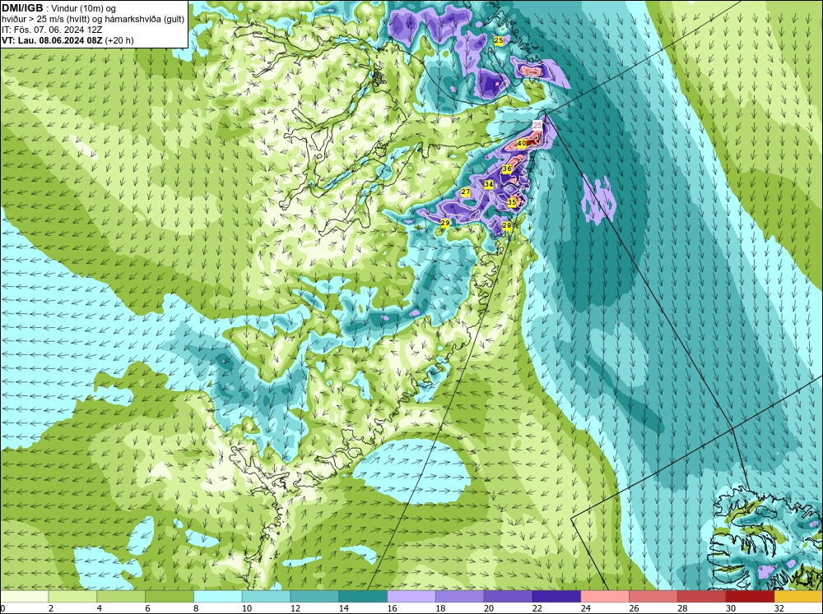Click the 26–28 m/s salmon swatch
The width and height of the screenshot is (823, 614).
[x=653, y=596]
